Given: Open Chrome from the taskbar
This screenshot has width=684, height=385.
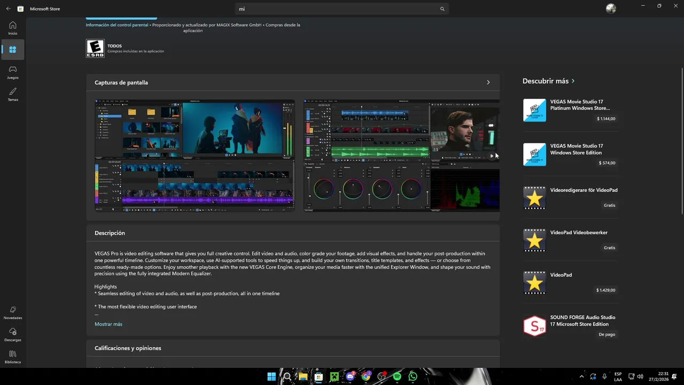Looking at the screenshot, I should (x=366, y=376).
